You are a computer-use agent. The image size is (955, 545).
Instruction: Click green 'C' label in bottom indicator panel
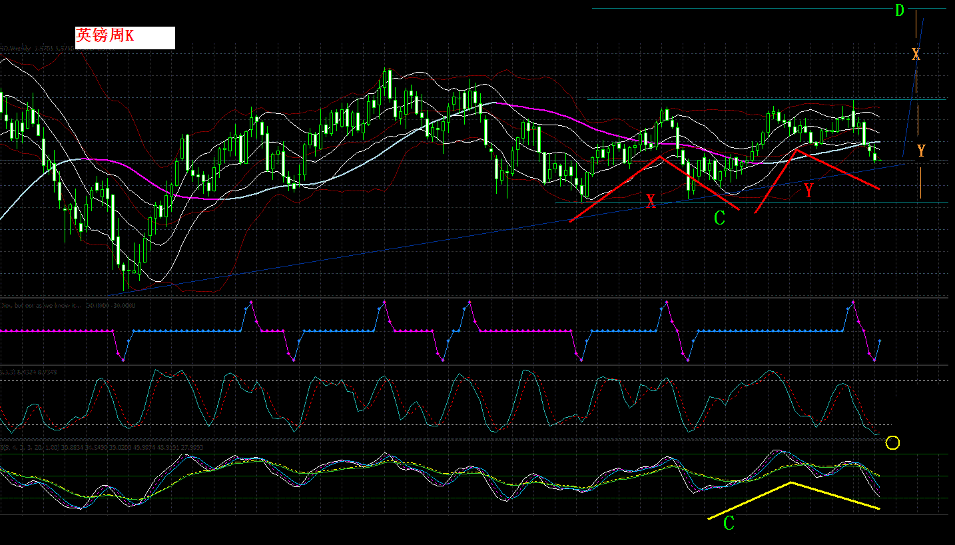pos(729,523)
